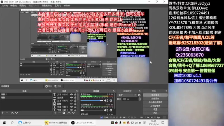Open the 渐变 transition type dropdown

pos(127,95)
